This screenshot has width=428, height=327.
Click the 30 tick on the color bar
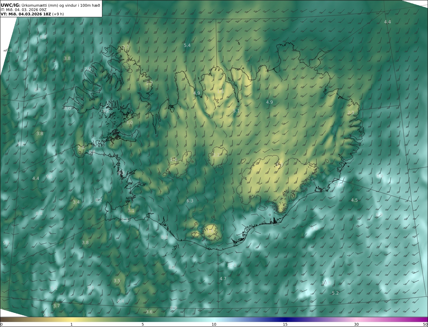[x=356, y=324]
